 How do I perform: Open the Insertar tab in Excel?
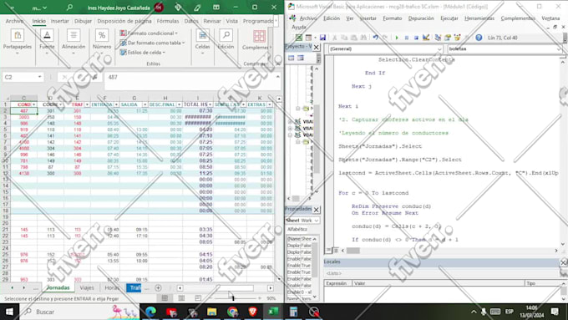click(x=60, y=22)
